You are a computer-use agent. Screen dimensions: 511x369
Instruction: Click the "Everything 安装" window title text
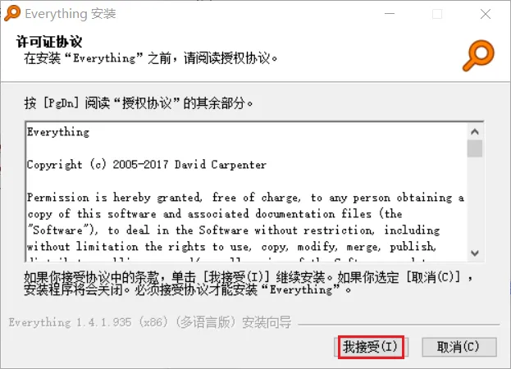pyautogui.click(x=71, y=14)
